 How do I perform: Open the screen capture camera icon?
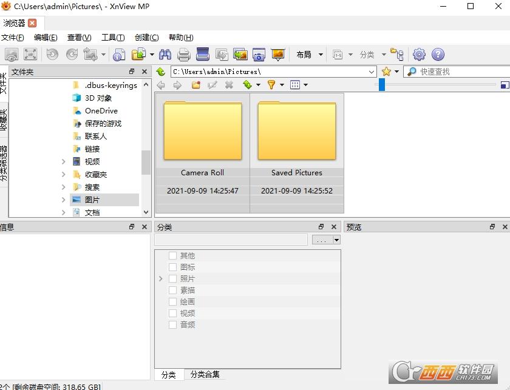pos(259,55)
